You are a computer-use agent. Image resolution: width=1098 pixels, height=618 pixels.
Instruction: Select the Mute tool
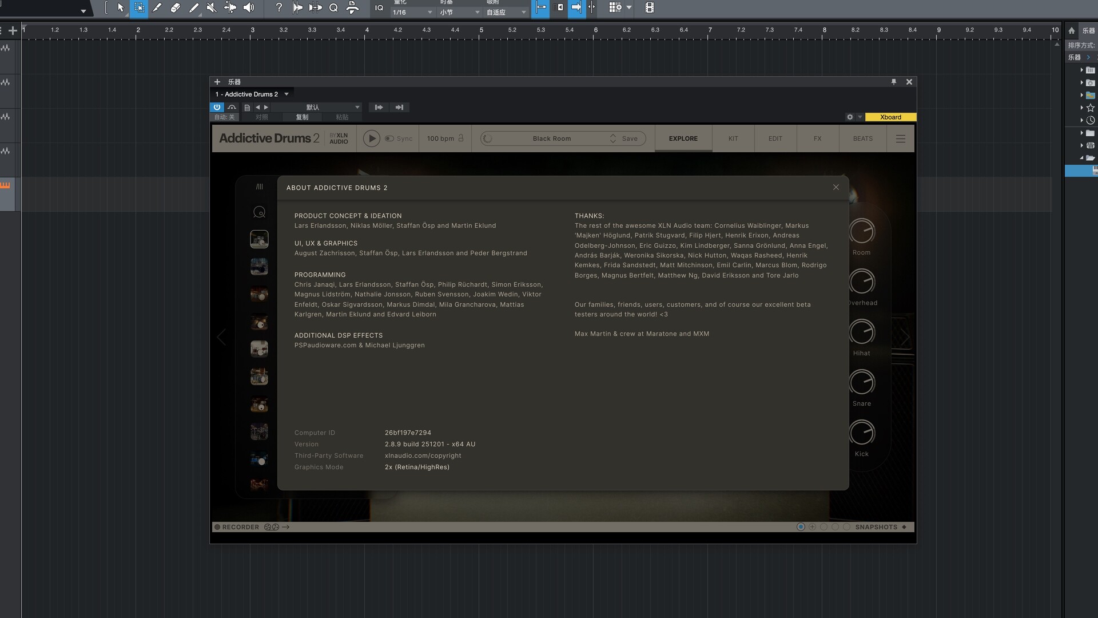click(x=212, y=7)
